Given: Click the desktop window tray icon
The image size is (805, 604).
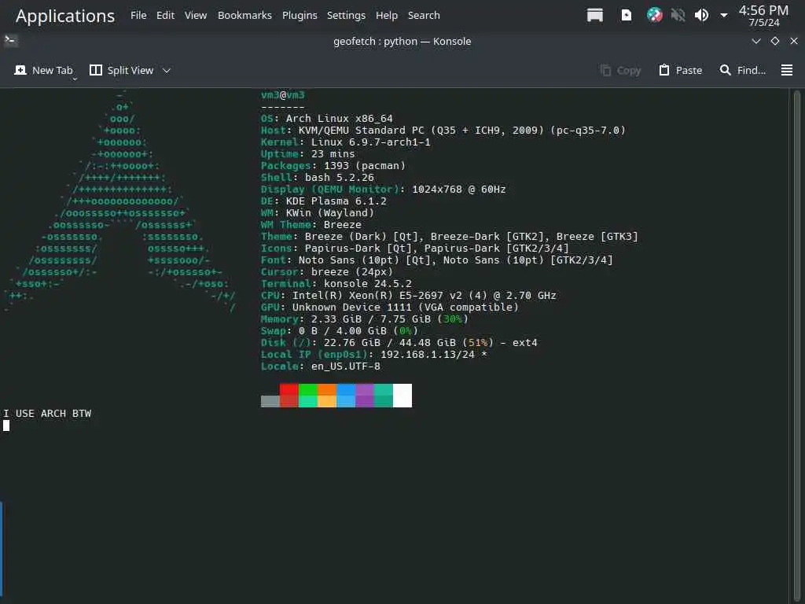Looking at the screenshot, I should pos(594,15).
